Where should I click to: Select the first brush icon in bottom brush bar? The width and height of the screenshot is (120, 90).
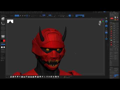tap(11, 77)
